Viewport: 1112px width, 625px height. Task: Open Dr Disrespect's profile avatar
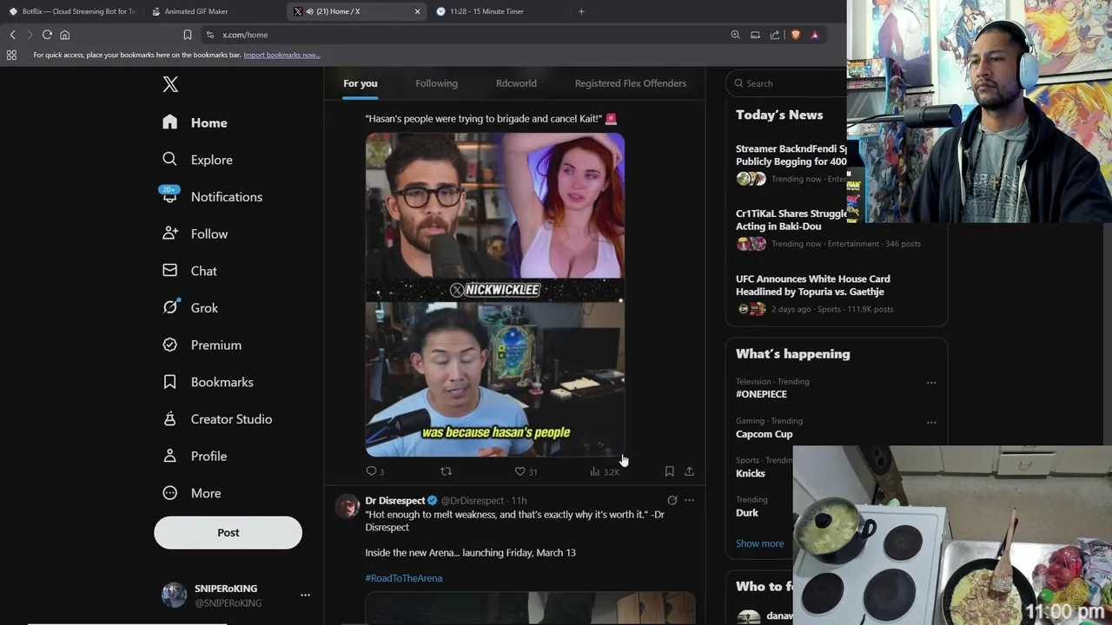click(x=347, y=506)
